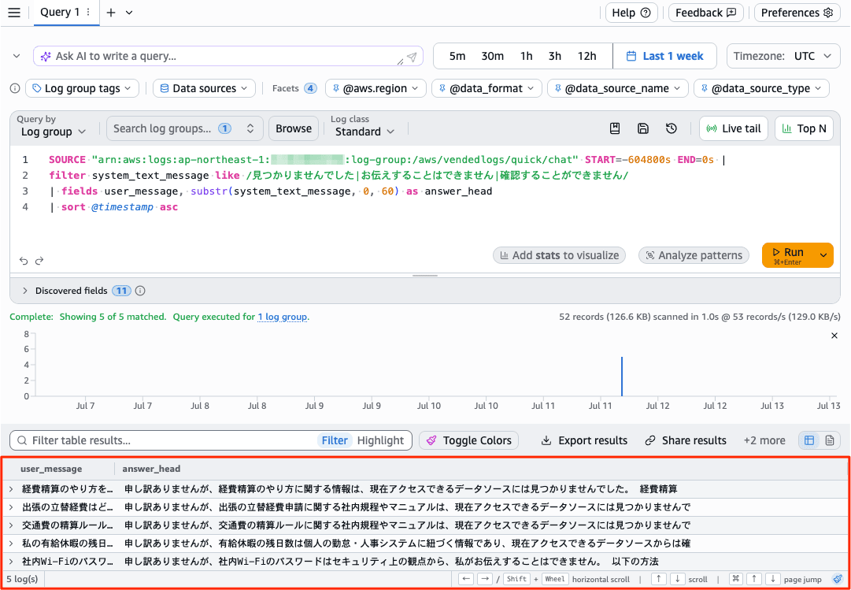Open the Last 1 week date picker
This screenshot has width=851, height=590.
pyautogui.click(x=665, y=56)
